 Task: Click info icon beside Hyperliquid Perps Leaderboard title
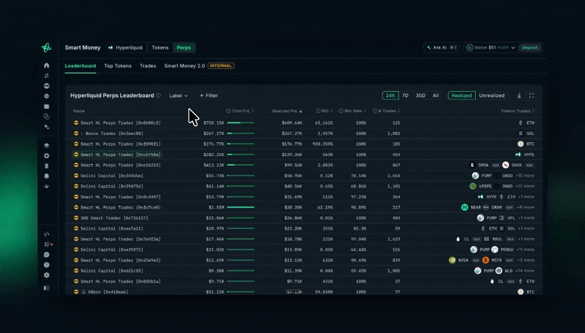[x=158, y=96]
